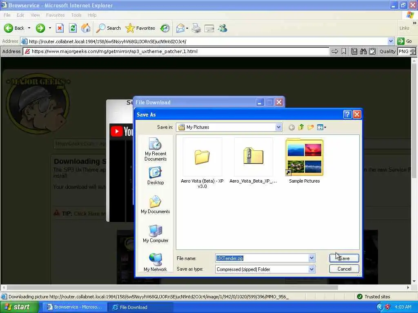The image size is (418, 313).
Task: Open the Help menu
Action: (92, 15)
